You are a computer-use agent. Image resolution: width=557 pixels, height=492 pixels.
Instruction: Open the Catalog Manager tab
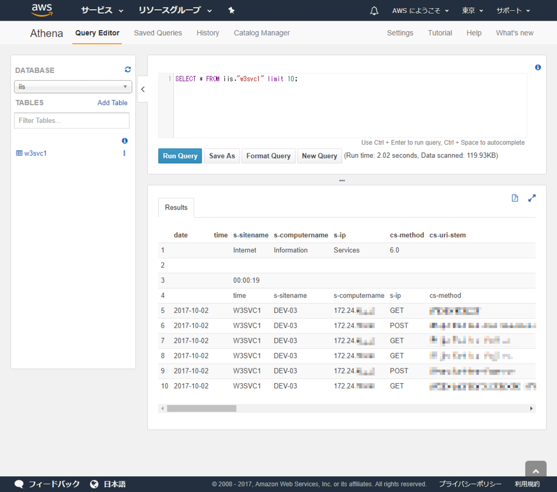coord(262,33)
